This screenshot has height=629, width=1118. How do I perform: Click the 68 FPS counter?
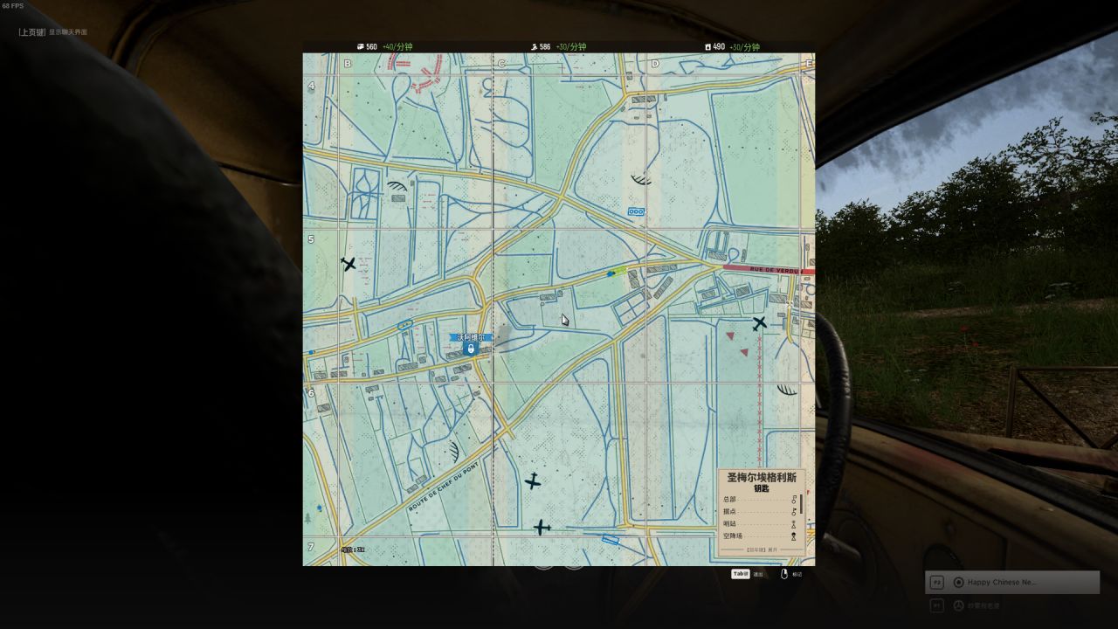(13, 5)
